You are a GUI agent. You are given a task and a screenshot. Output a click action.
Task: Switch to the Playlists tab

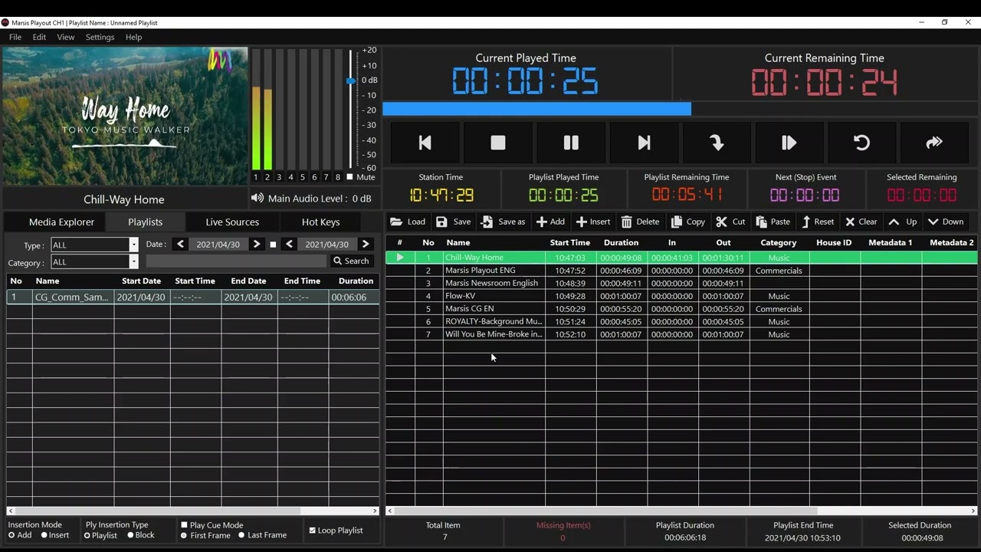pos(146,222)
